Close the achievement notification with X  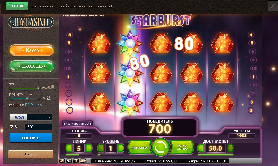pyautogui.click(x=273, y=6)
